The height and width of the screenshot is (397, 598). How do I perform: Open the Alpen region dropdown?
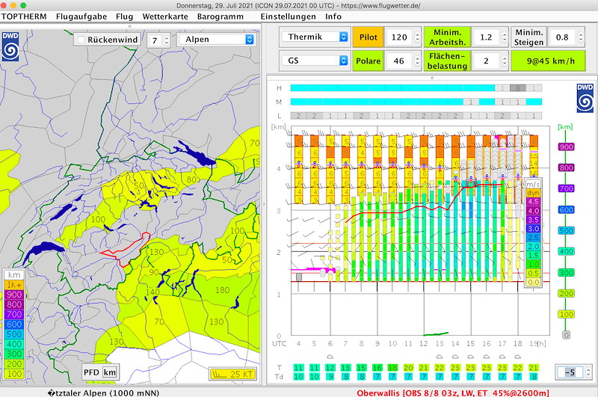216,40
